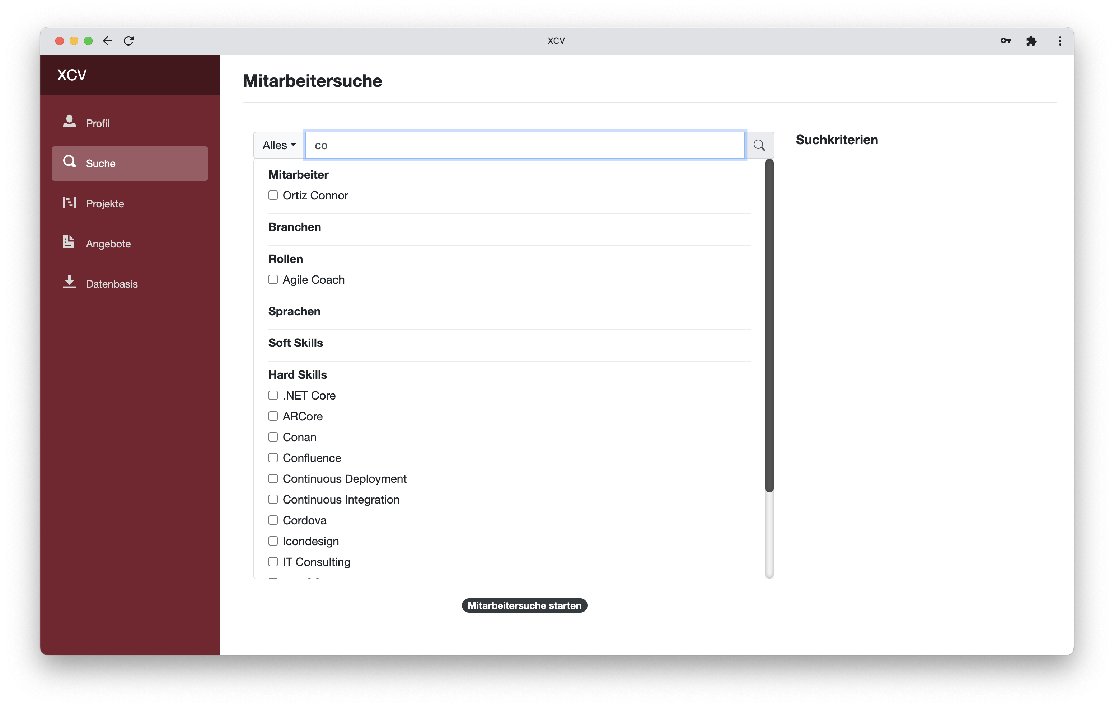
Task: Click the Mitarbeiter section heading
Action: (298, 174)
